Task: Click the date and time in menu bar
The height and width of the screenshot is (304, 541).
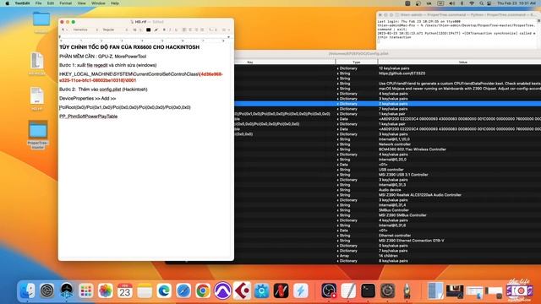Action: click(x=516, y=3)
